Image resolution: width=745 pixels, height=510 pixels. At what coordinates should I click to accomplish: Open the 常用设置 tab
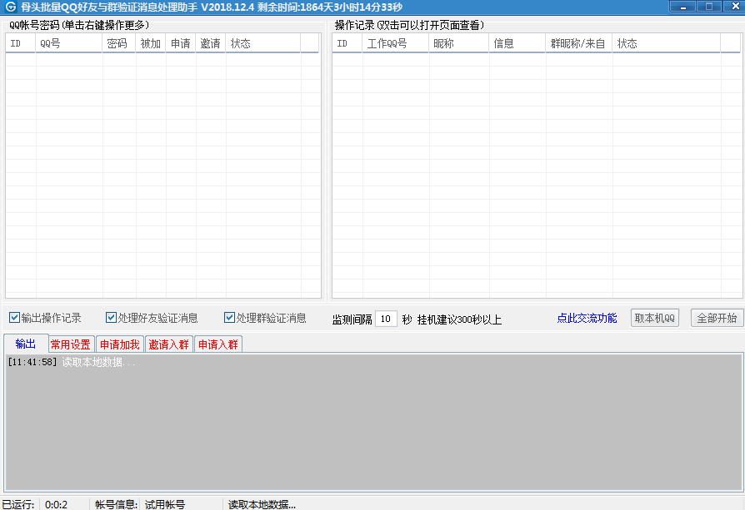tap(71, 344)
